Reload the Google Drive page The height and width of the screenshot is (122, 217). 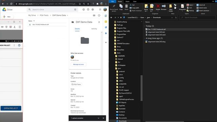(11, 4)
